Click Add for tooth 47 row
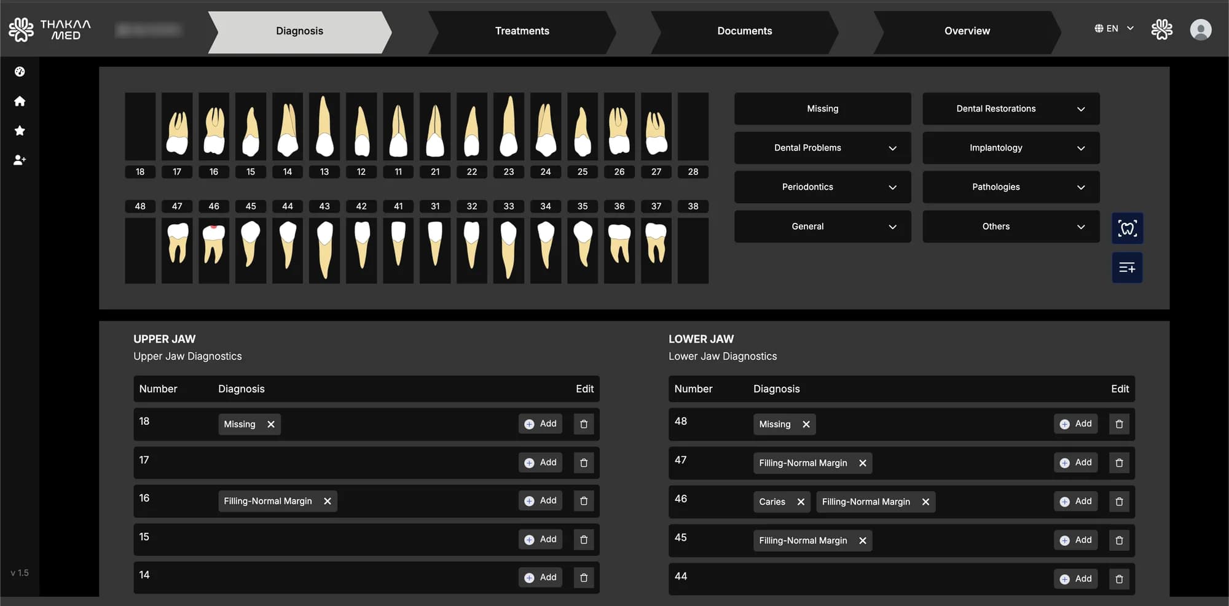 pyautogui.click(x=1075, y=462)
